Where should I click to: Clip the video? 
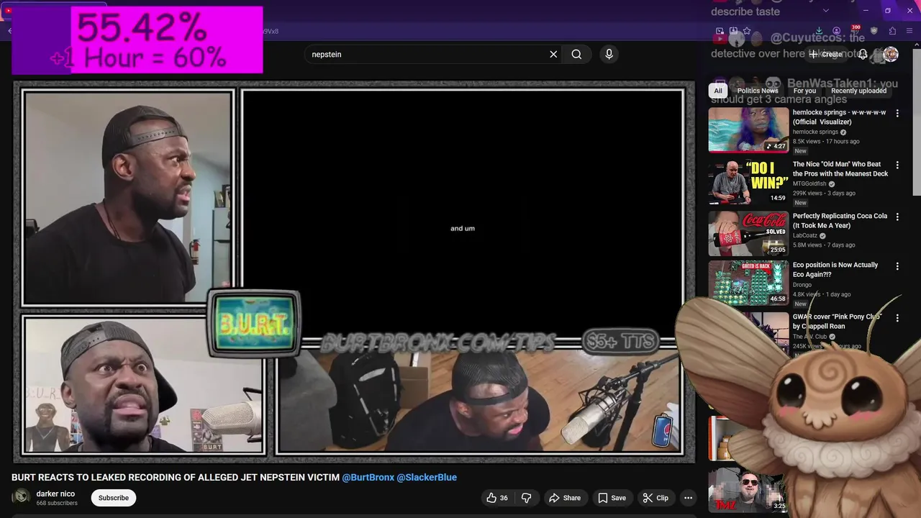pos(655,498)
